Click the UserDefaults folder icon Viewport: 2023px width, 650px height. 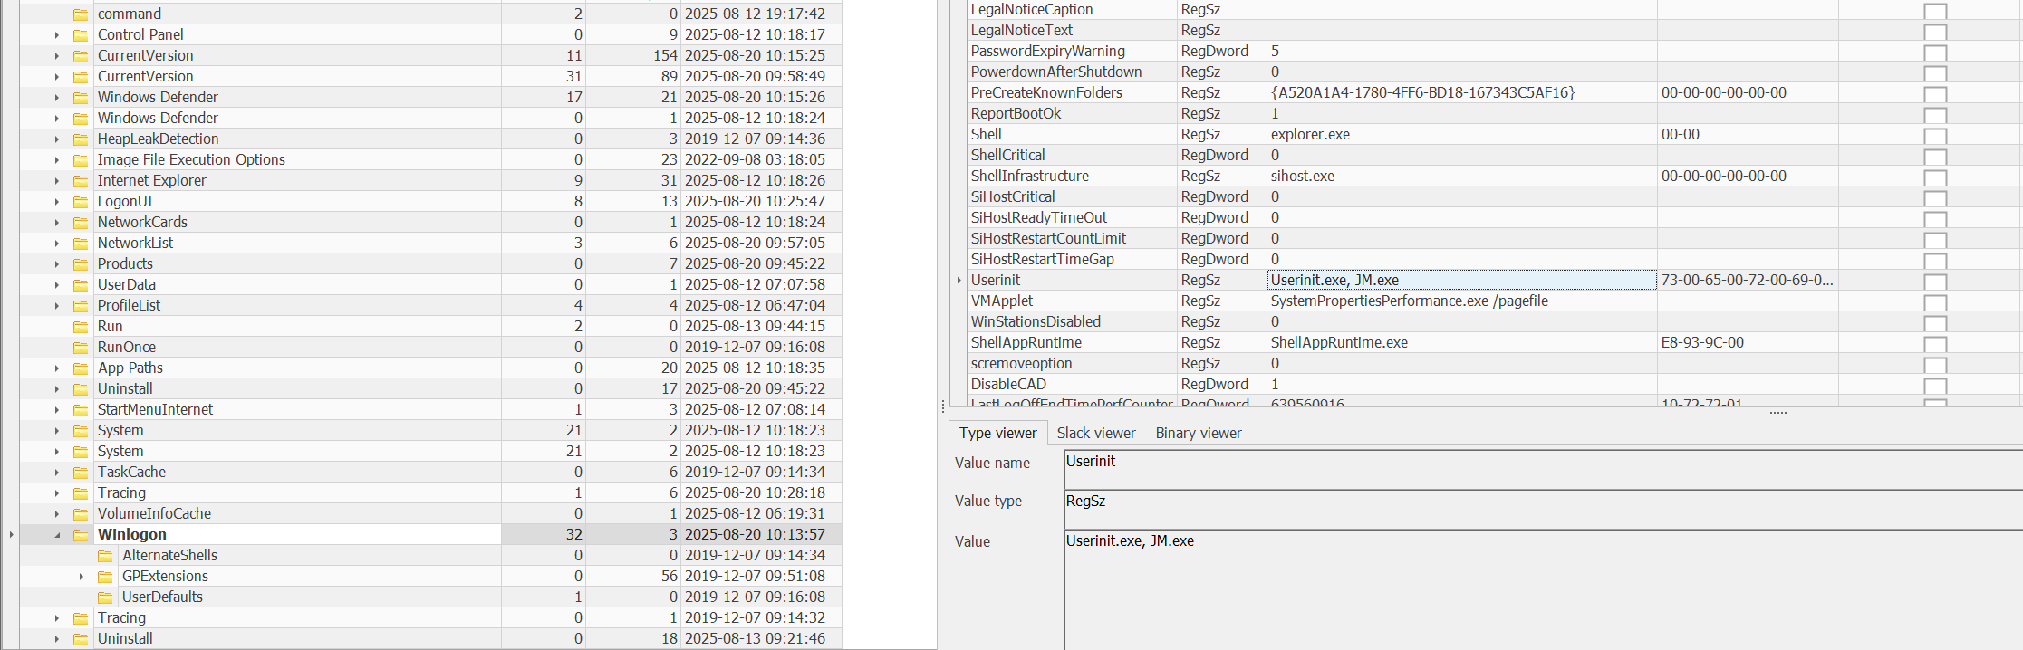tap(105, 597)
